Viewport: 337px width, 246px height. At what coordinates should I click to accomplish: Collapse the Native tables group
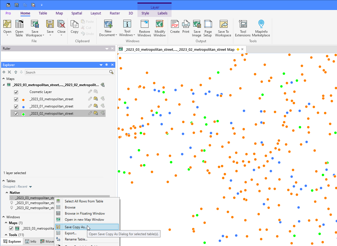7,192
